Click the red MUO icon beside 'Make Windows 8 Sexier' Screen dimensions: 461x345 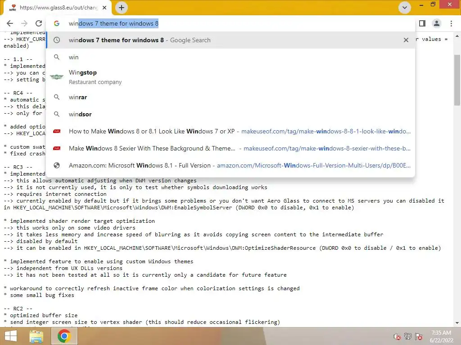[x=57, y=148]
